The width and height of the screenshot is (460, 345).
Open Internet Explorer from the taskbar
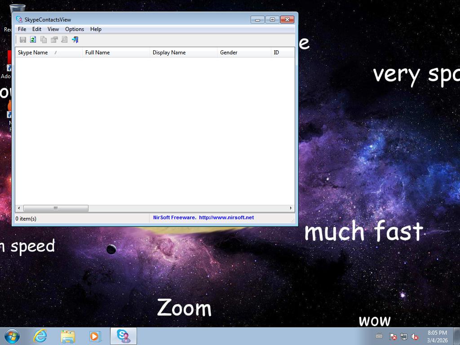(x=40, y=336)
